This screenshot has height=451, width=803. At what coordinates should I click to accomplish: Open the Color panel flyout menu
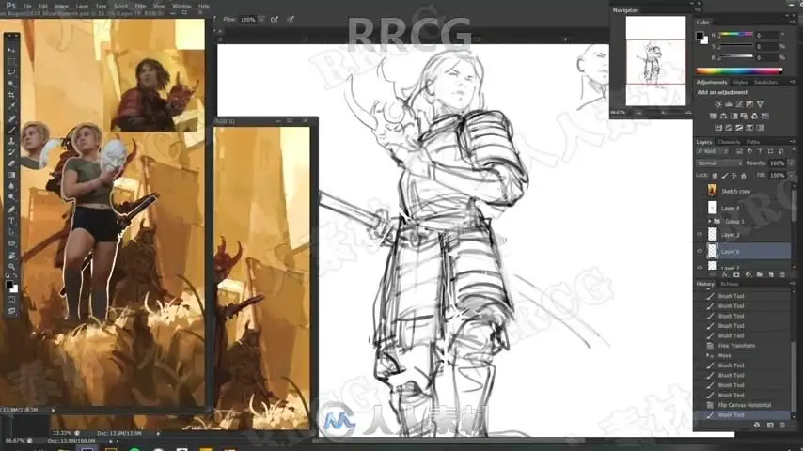tap(794, 22)
